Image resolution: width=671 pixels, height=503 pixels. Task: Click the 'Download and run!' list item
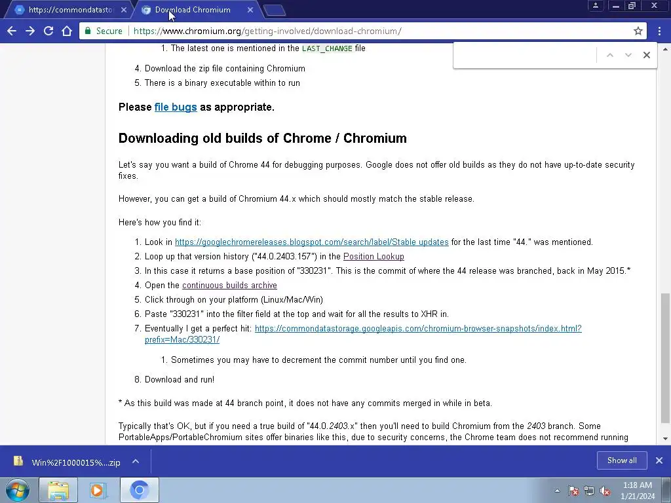(x=180, y=379)
